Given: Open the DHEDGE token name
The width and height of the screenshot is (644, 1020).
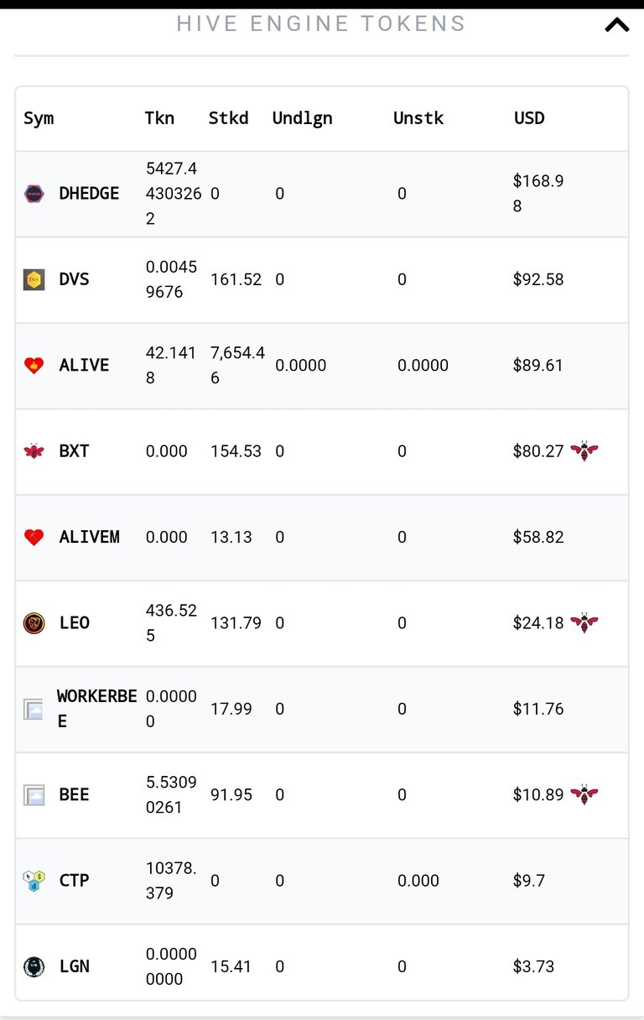Looking at the screenshot, I should (89, 194).
